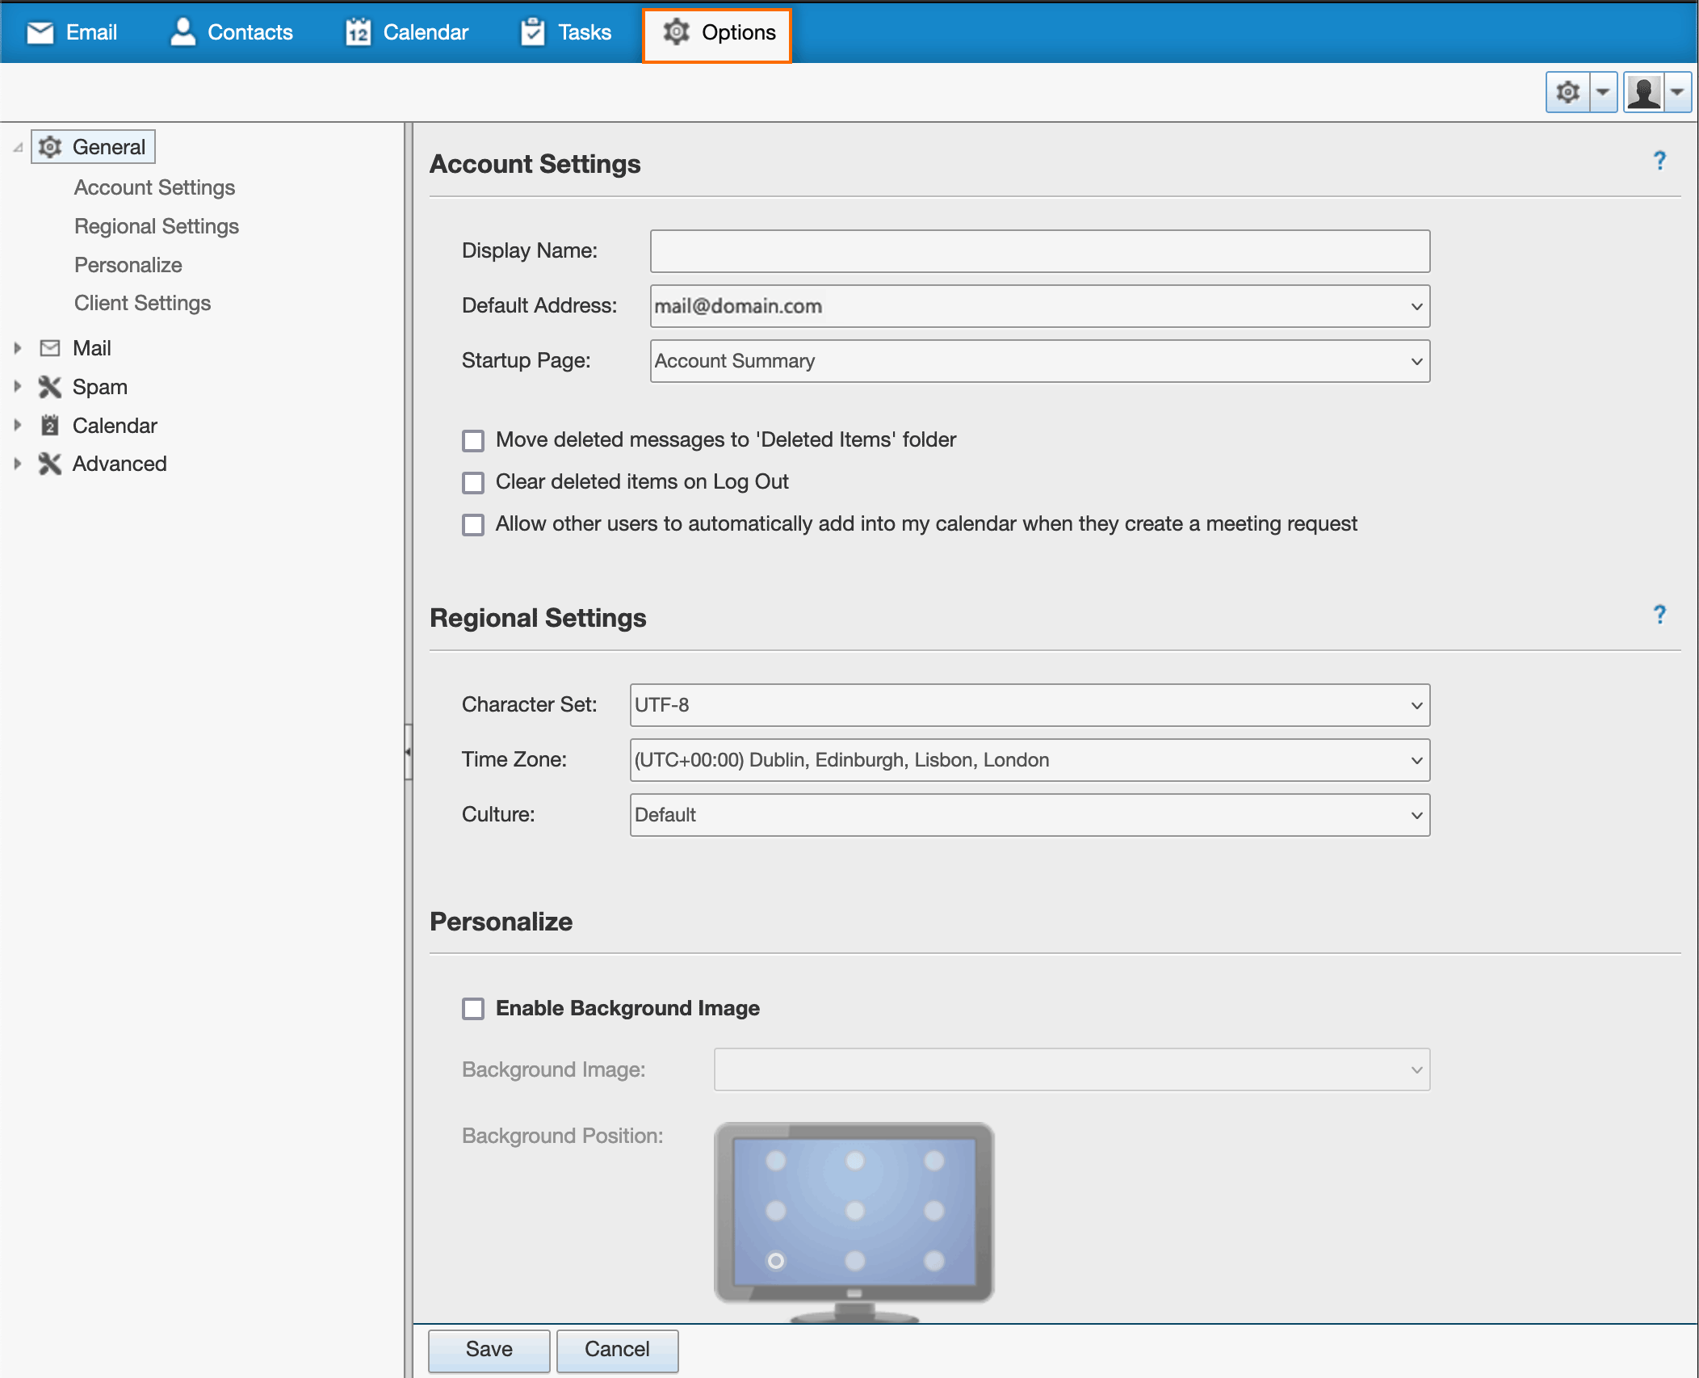
Task: Collapse the sidebar using splitter handle
Action: (409, 752)
